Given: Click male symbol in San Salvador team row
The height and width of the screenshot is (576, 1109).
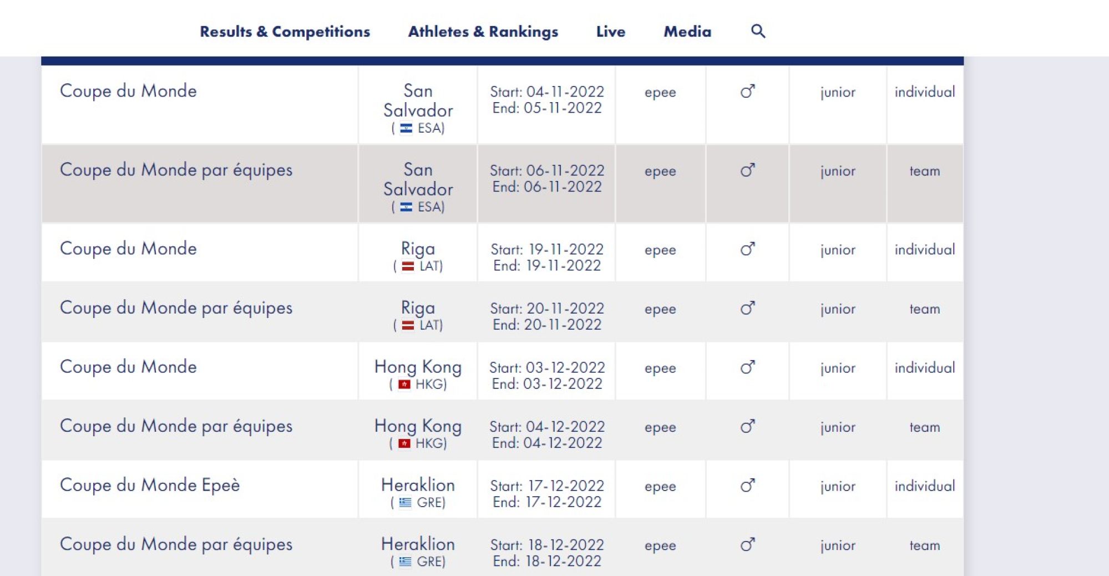Looking at the screenshot, I should tap(747, 170).
